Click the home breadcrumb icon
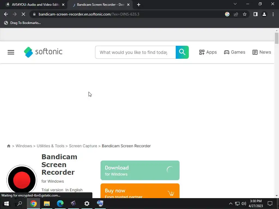Image resolution: width=279 pixels, height=209 pixels. pyautogui.click(x=8, y=146)
